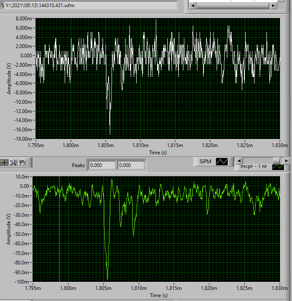
Task: Click the SiPM legend label
Action: click(205, 162)
